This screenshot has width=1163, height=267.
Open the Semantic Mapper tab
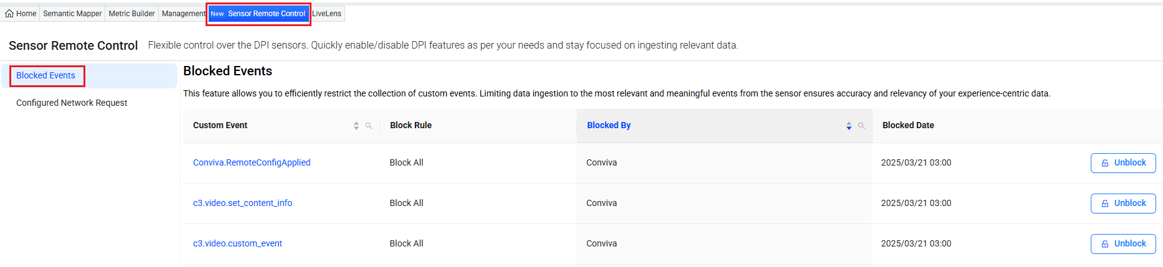(x=72, y=14)
